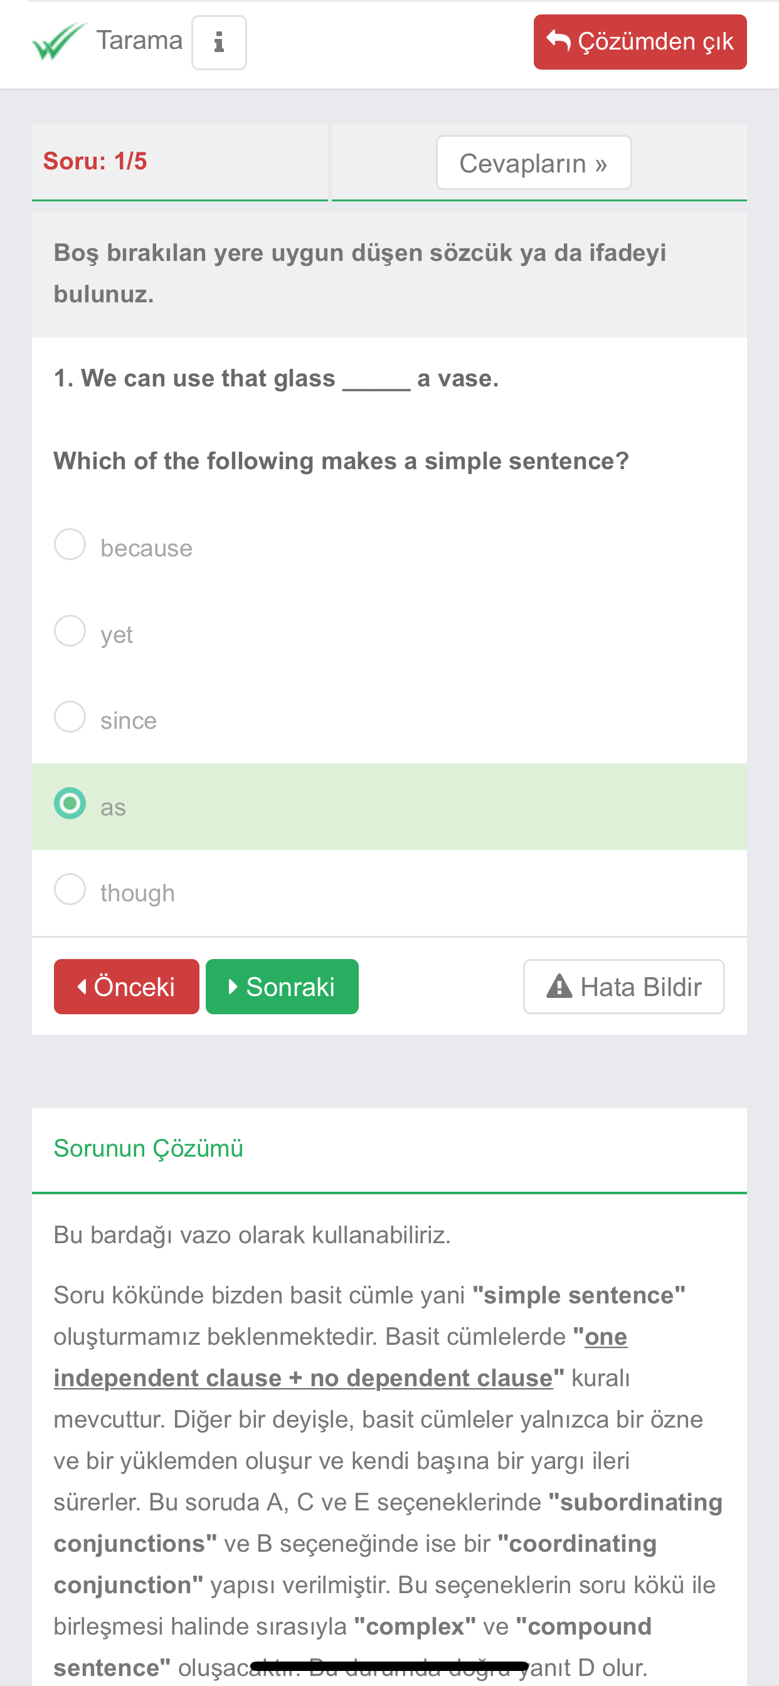Choose the 'since' answer option
779x1686 pixels.
(70, 717)
